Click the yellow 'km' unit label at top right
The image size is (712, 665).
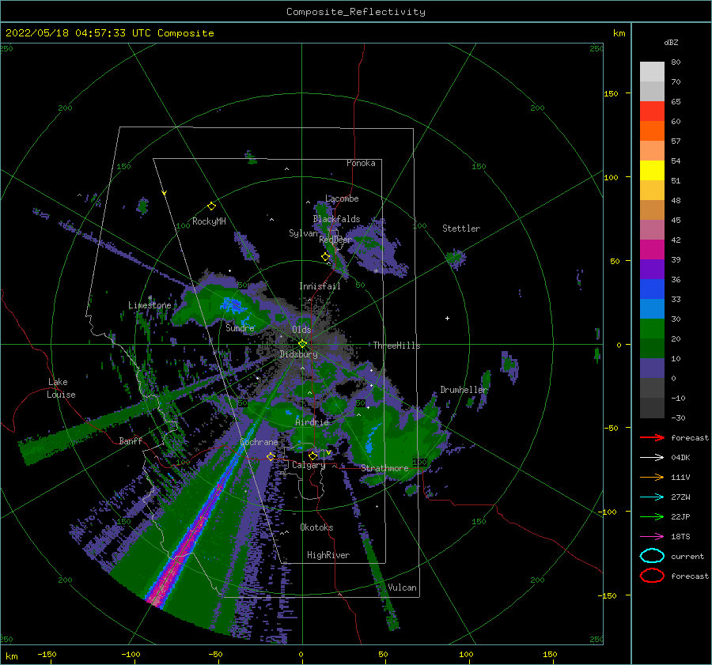(619, 33)
